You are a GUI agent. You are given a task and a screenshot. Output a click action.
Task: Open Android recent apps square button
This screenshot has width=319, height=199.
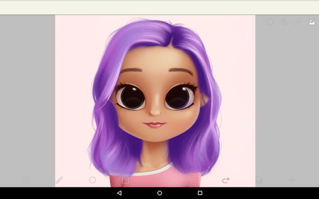(200, 193)
